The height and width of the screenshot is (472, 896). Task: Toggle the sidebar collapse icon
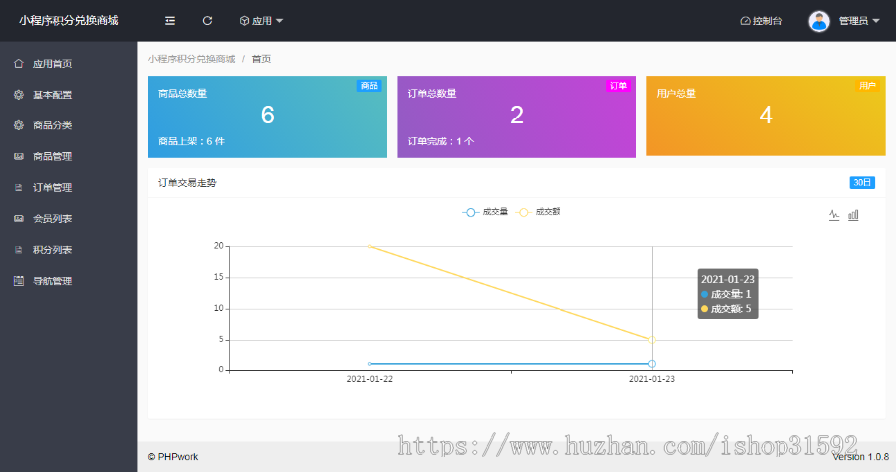pos(170,21)
